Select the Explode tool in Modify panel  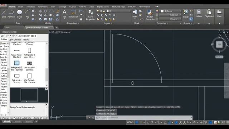(x=58, y=15)
